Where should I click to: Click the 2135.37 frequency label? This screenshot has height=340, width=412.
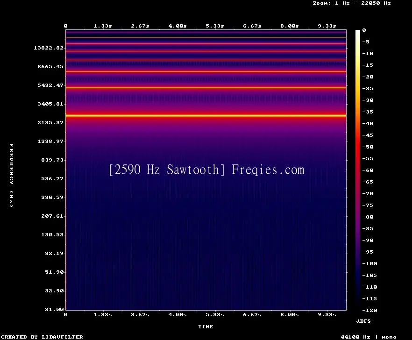tap(50, 122)
